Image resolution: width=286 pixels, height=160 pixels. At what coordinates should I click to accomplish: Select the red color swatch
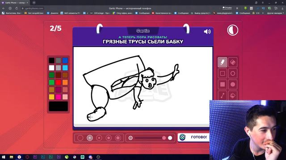click(58, 82)
